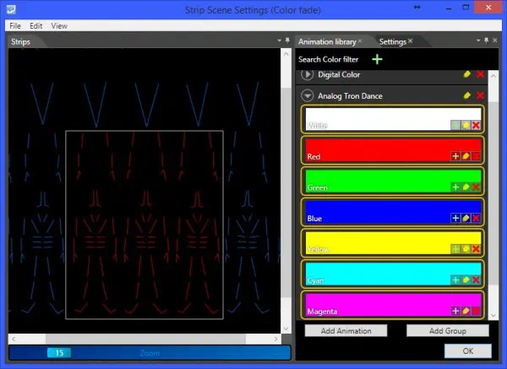Delete the Red animation
The width and height of the screenshot is (507, 369).
(x=476, y=156)
